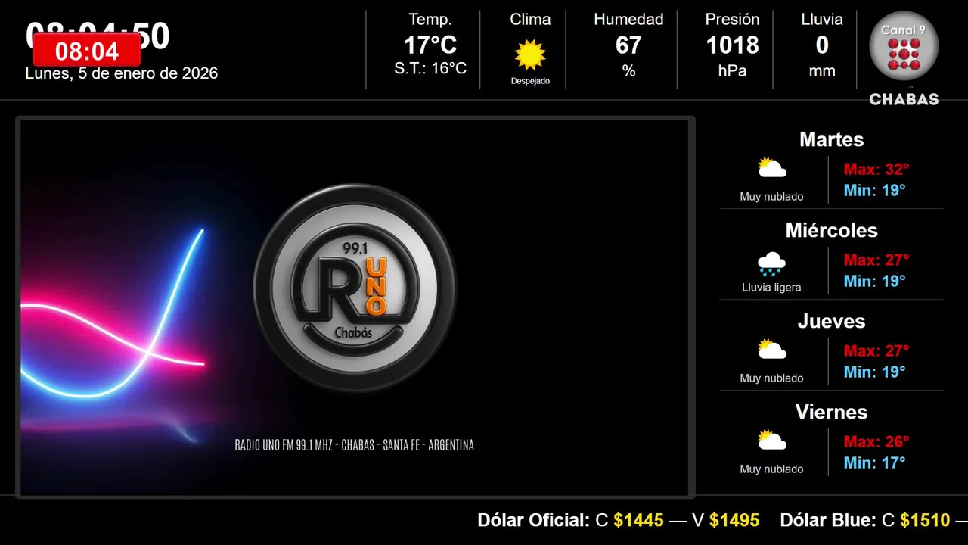Click the S.T.: 16°C thermal sensation

(x=430, y=69)
